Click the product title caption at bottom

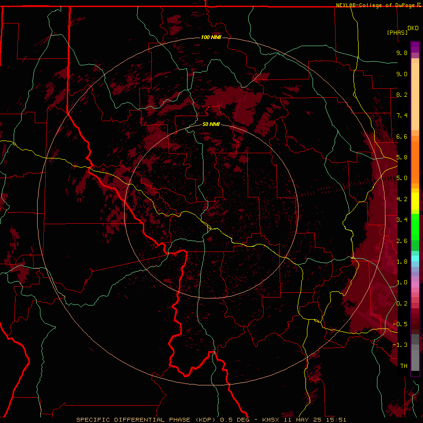[x=211, y=420]
